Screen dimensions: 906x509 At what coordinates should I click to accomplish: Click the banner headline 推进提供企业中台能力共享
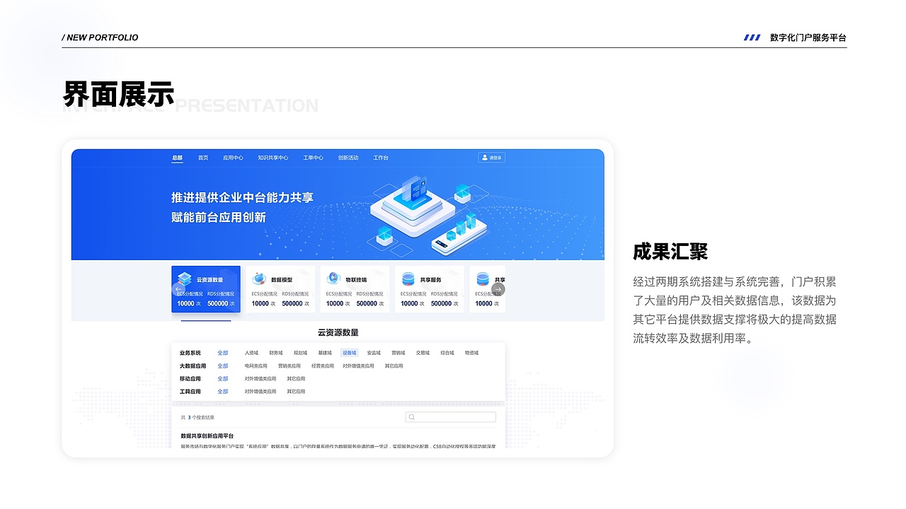tap(243, 198)
